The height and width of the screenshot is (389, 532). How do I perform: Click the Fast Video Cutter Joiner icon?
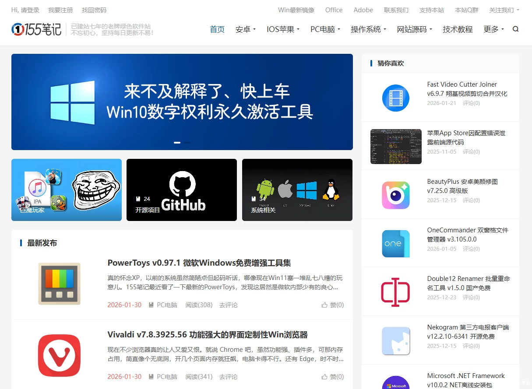coord(395,98)
